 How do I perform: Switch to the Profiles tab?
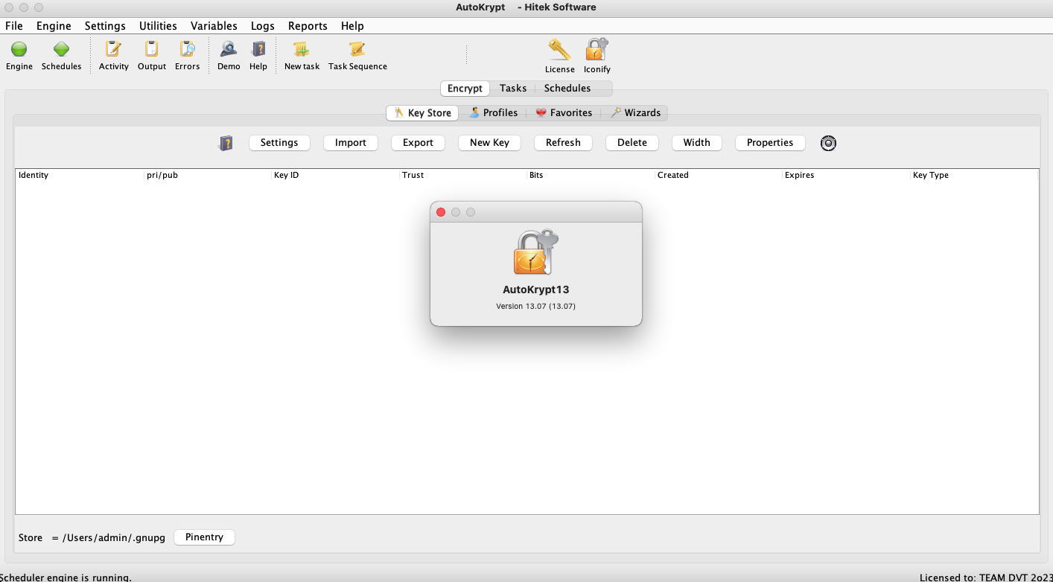pos(493,113)
